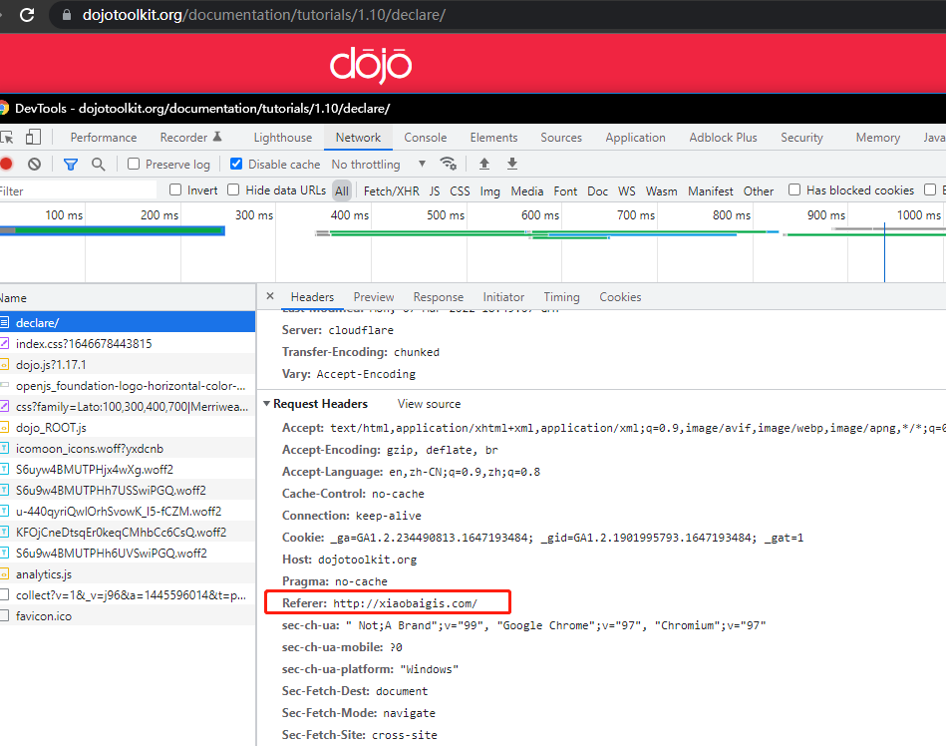Viewport: 946px width, 746px height.
Task: Toggle the Preserve log checkbox
Action: [134, 165]
